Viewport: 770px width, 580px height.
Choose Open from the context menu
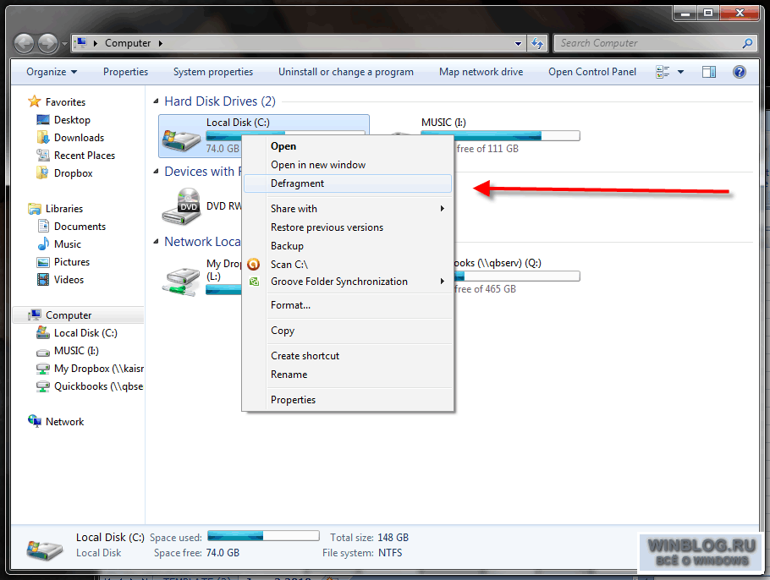(x=348, y=146)
